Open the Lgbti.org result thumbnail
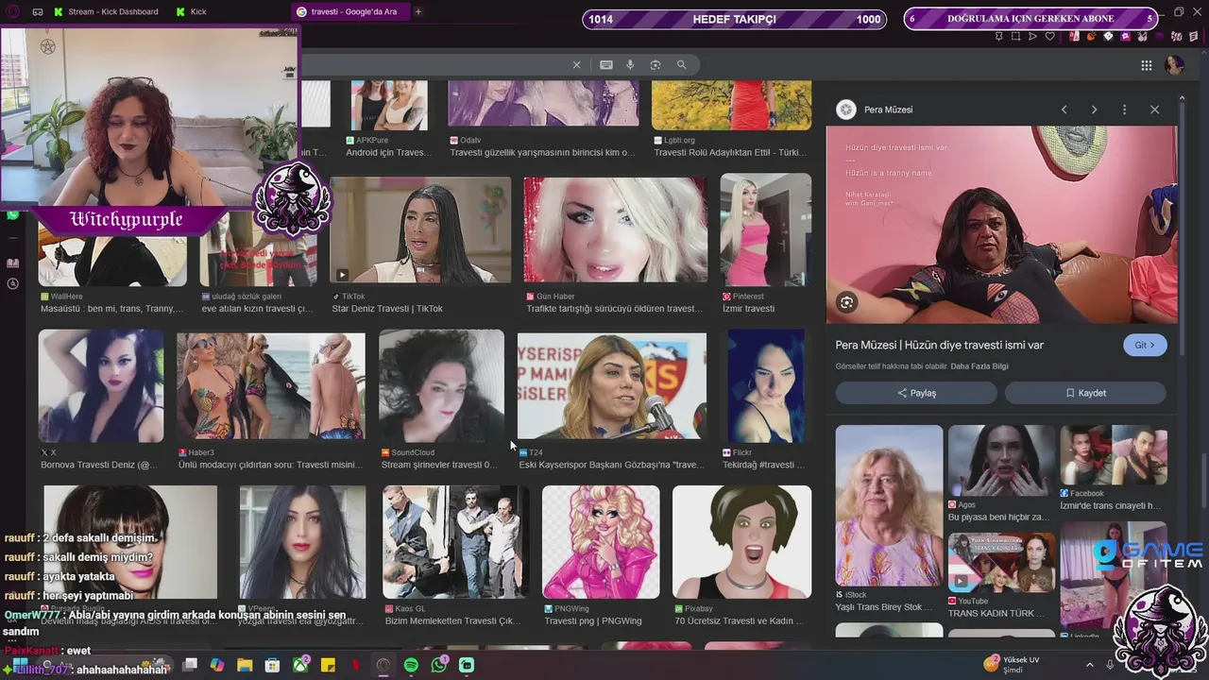The height and width of the screenshot is (680, 1209). [731, 105]
